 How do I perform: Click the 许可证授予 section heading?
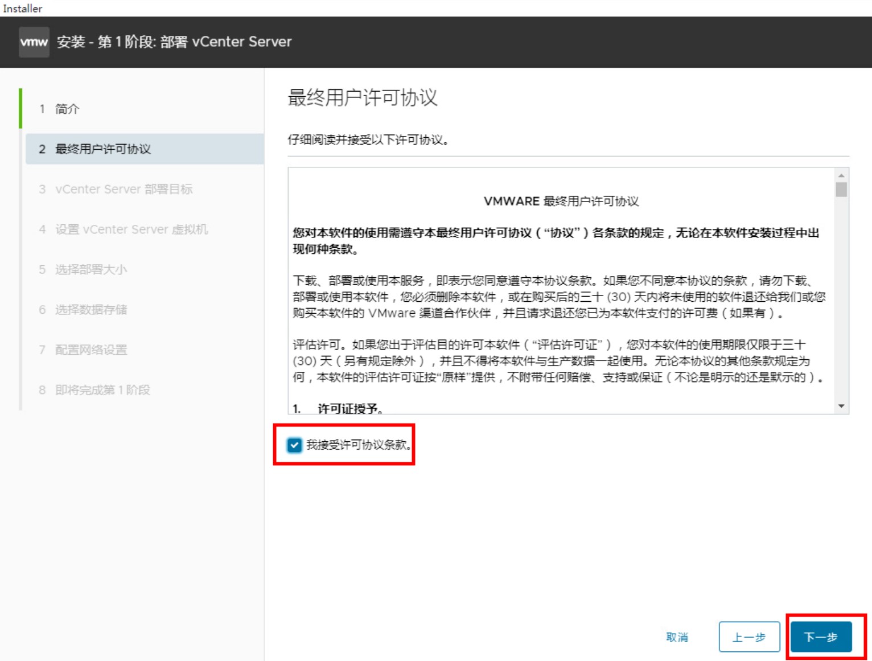(x=349, y=408)
